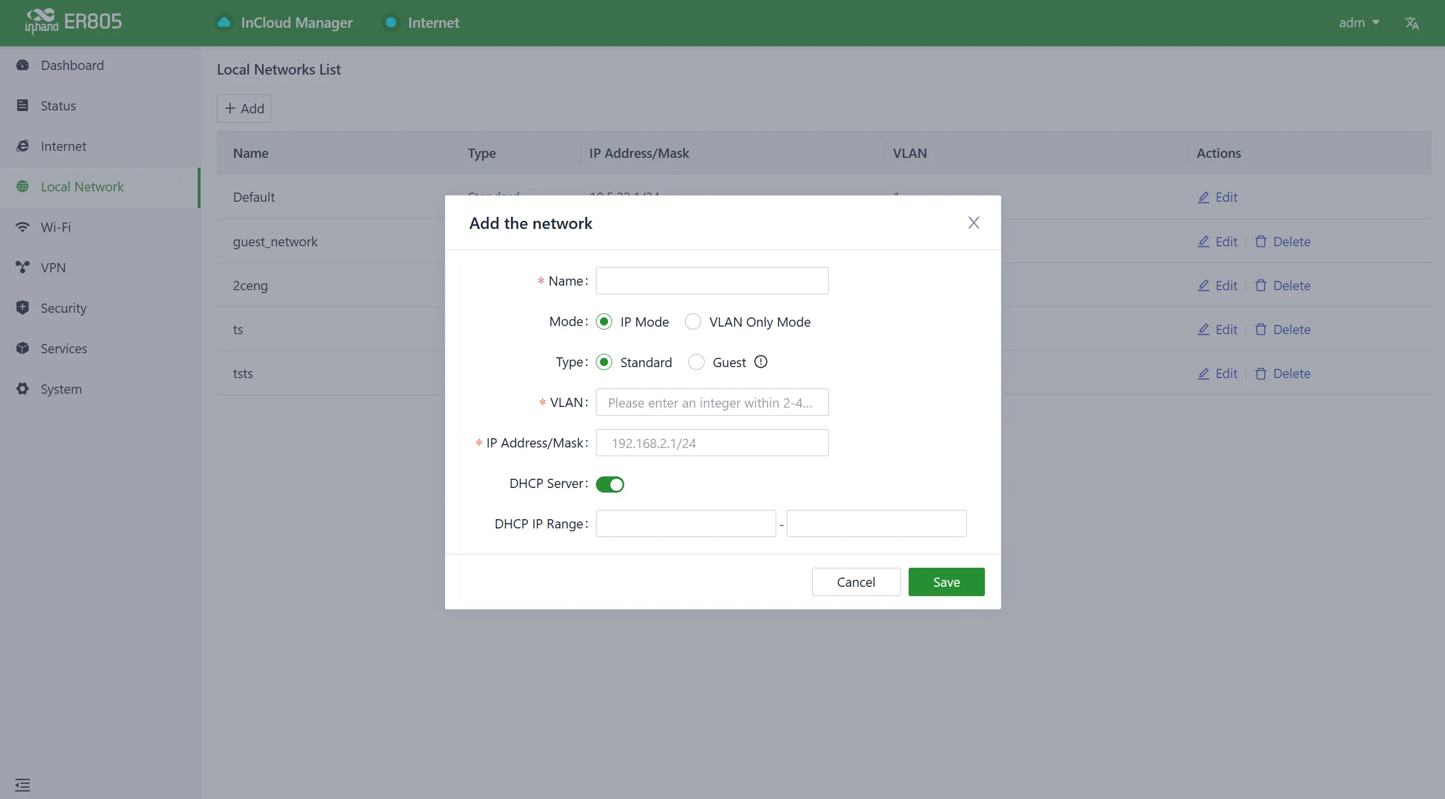
Task: Click Edit for tsts network
Action: click(x=1217, y=373)
